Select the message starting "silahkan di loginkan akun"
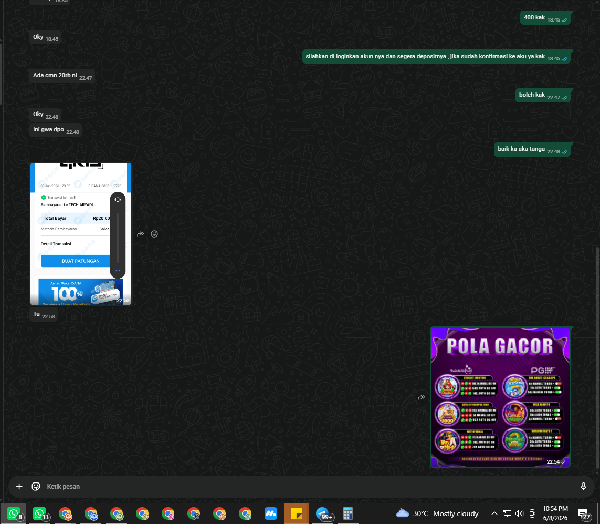 point(436,57)
